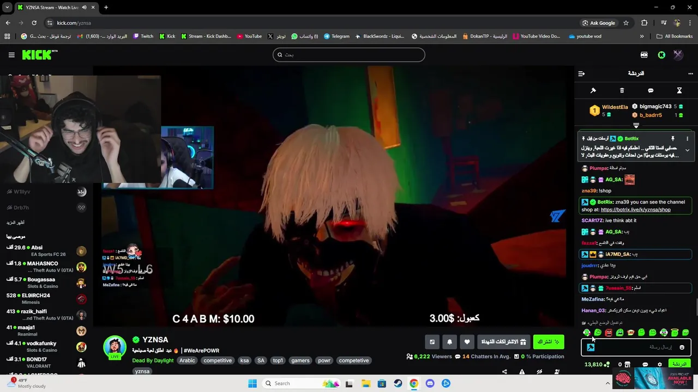Viewport: 698px width, 392px height.
Task: Open the Dead By Daylight category link
Action: (x=153, y=360)
